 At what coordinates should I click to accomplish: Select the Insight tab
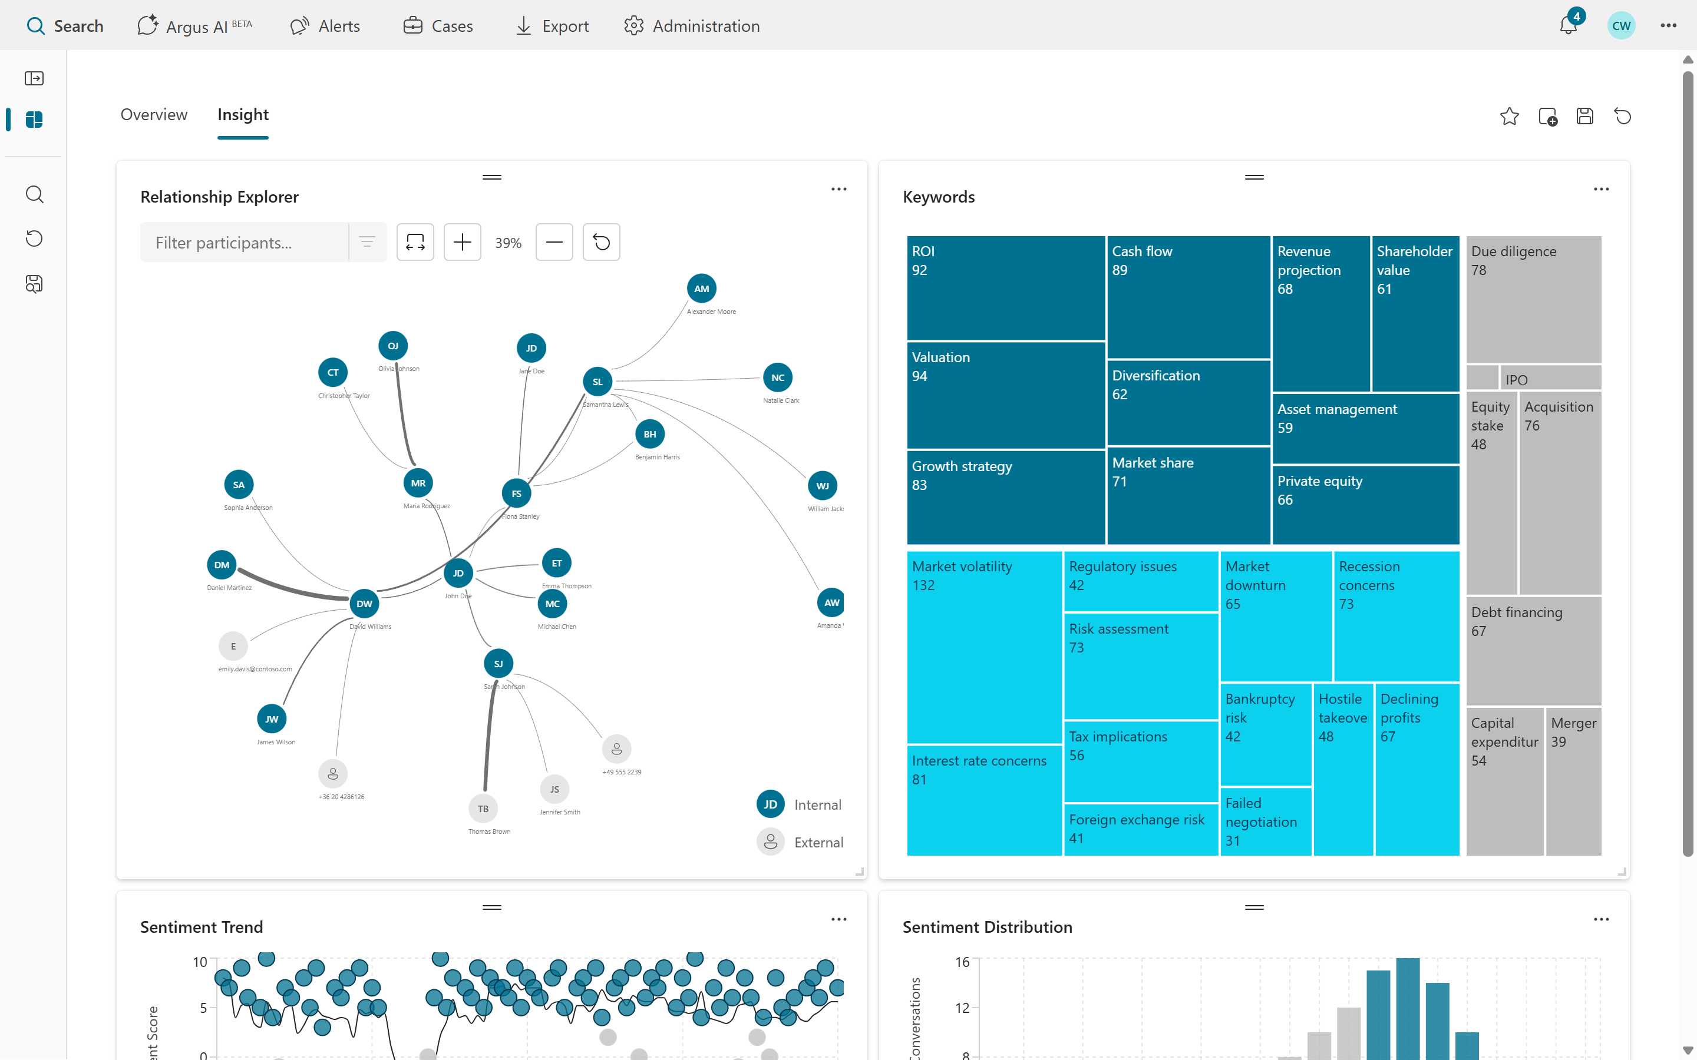(x=243, y=114)
